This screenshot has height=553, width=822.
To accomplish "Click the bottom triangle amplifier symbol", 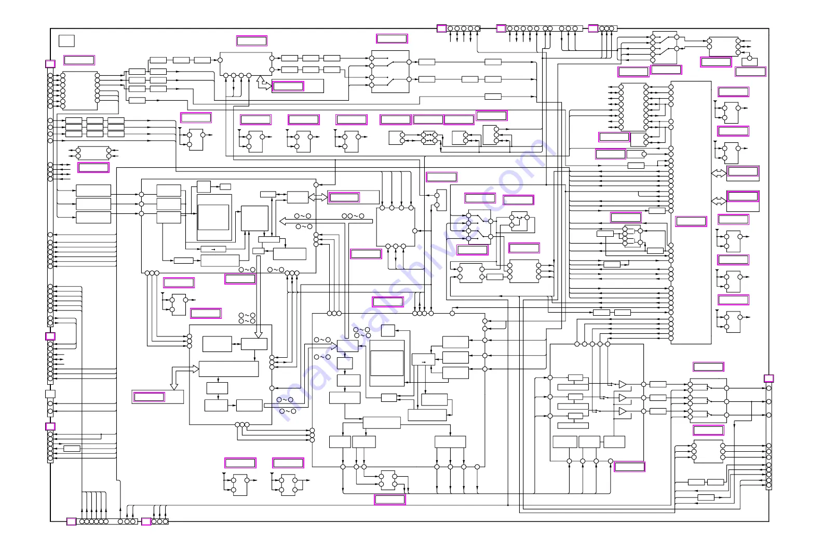I will pos(623,411).
